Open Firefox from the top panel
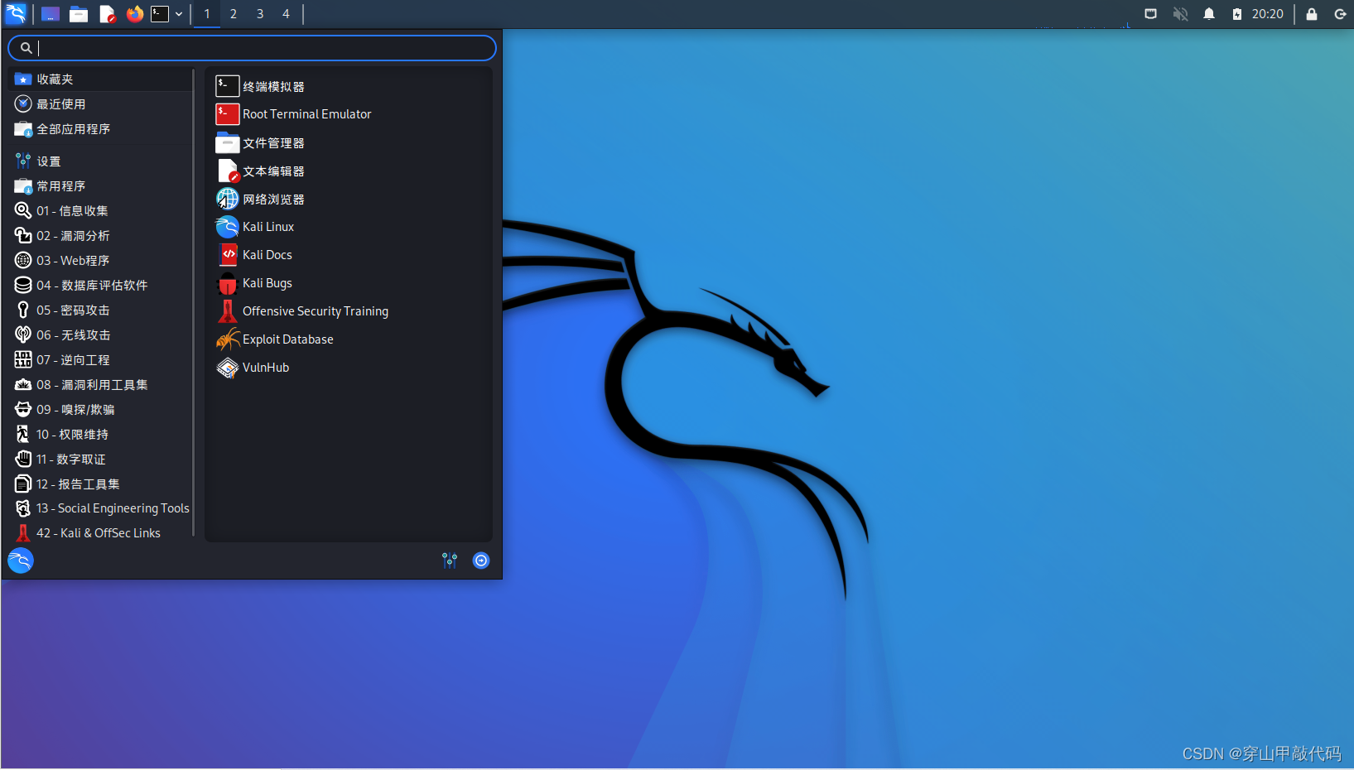The image size is (1354, 770). 135,13
